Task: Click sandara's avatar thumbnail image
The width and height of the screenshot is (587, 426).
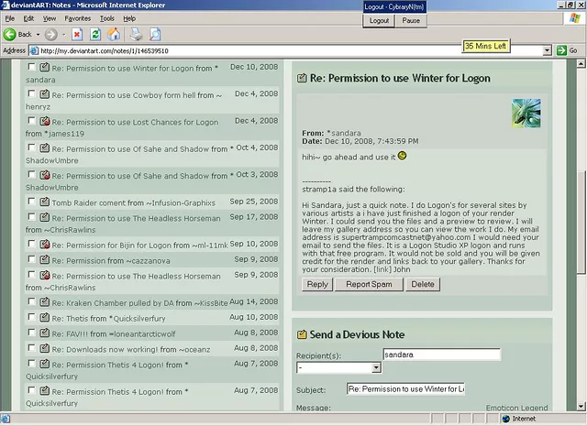Action: (526, 113)
